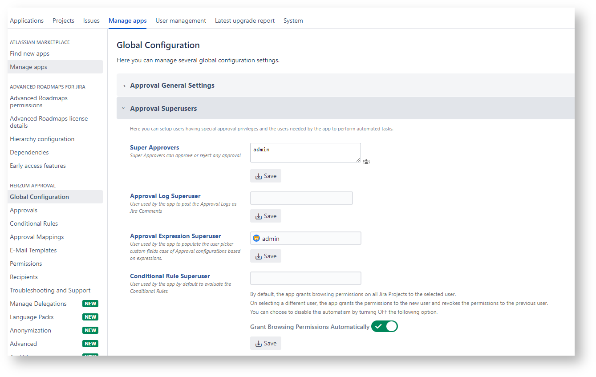Go to E-Mail Templates in sidebar
The width and height of the screenshot is (596, 377).
[x=33, y=250]
